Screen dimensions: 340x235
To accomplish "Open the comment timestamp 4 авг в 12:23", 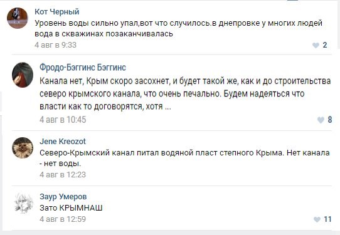I will pyautogui.click(x=63, y=175).
